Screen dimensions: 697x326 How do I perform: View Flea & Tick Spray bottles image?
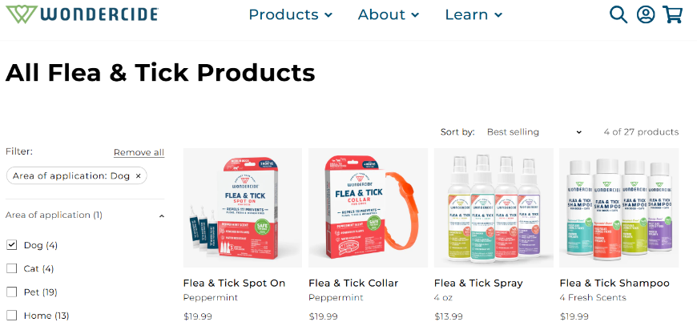tap(494, 208)
